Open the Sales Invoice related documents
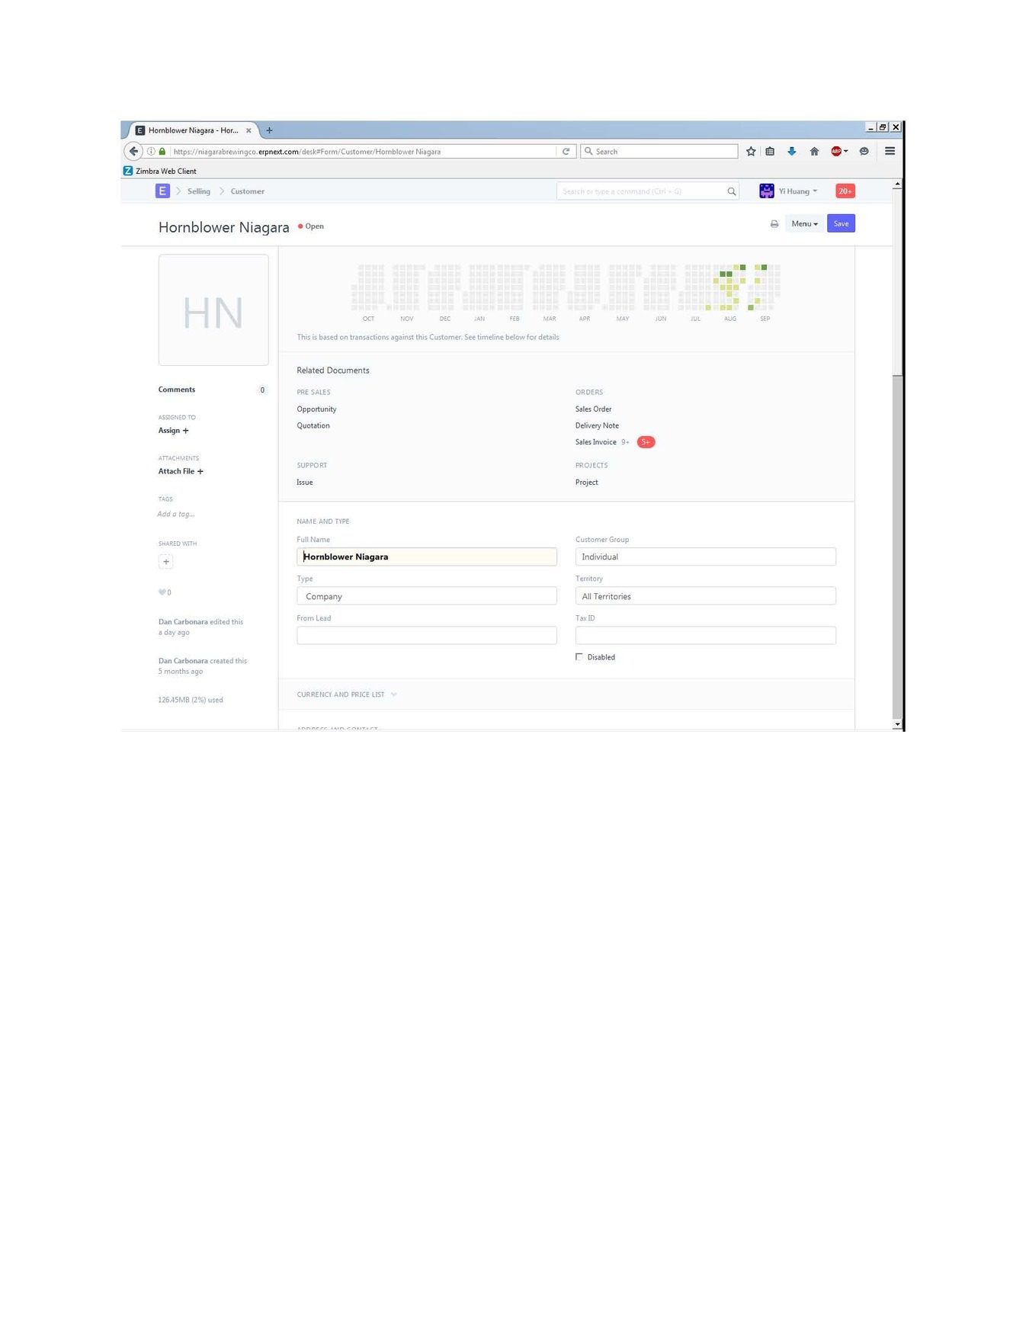 (x=595, y=442)
